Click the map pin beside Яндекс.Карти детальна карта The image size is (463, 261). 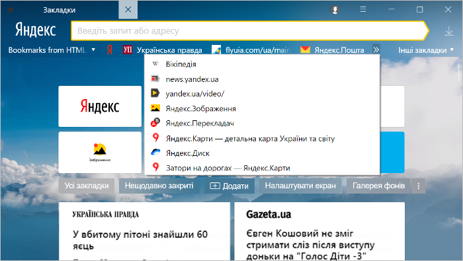tap(155, 137)
